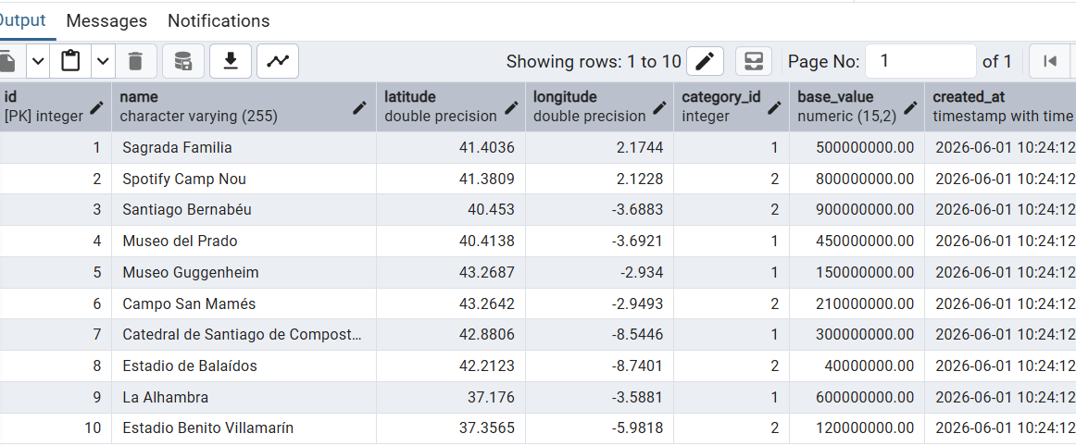This screenshot has height=446, width=1076.
Task: Click the Museo Guggenheim cell
Action: 244,272
